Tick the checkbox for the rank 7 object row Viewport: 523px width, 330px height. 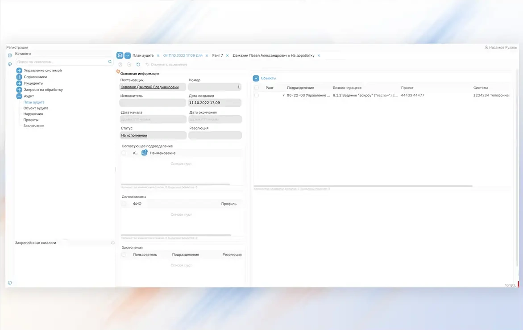click(256, 95)
